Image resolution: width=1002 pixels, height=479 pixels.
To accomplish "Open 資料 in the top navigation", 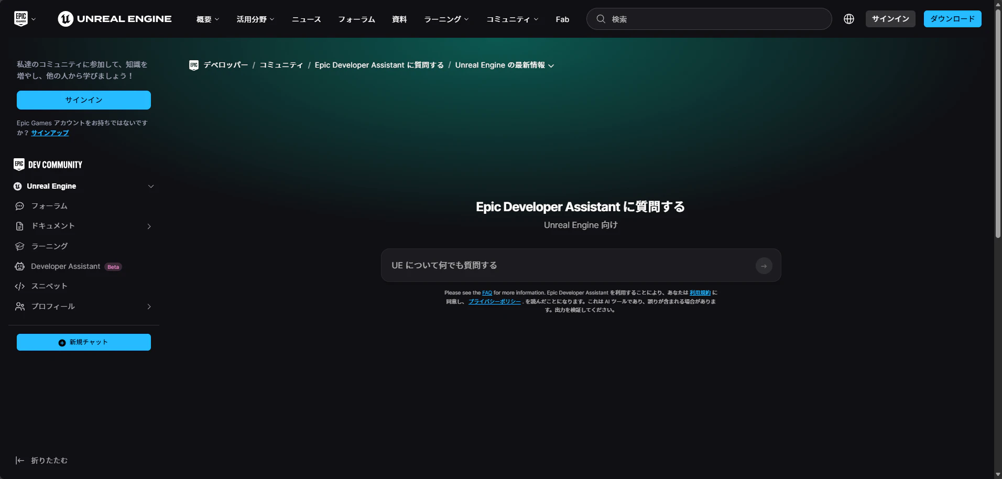I will coord(399,19).
